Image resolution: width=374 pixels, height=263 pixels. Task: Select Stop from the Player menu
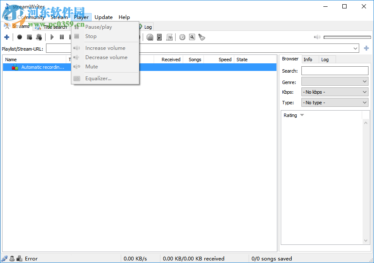pos(91,36)
